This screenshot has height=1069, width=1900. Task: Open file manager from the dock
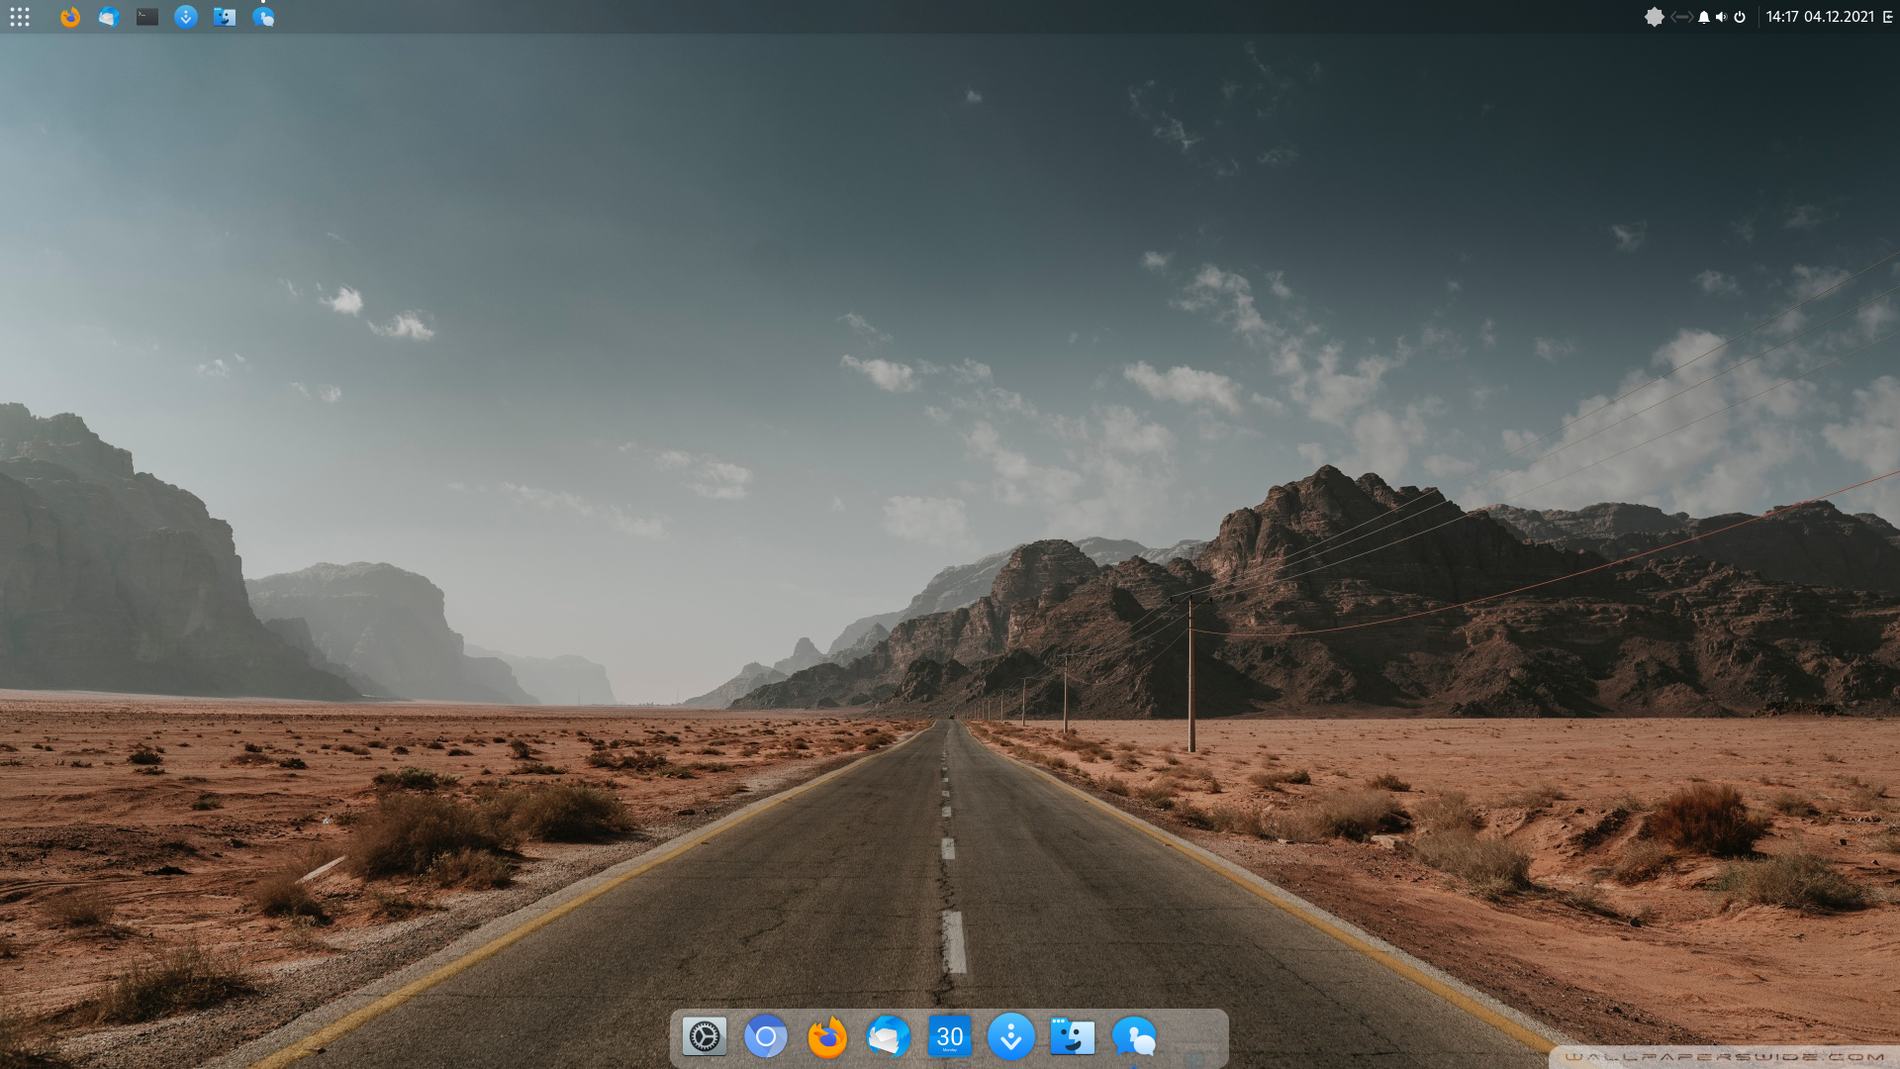[x=1073, y=1036]
